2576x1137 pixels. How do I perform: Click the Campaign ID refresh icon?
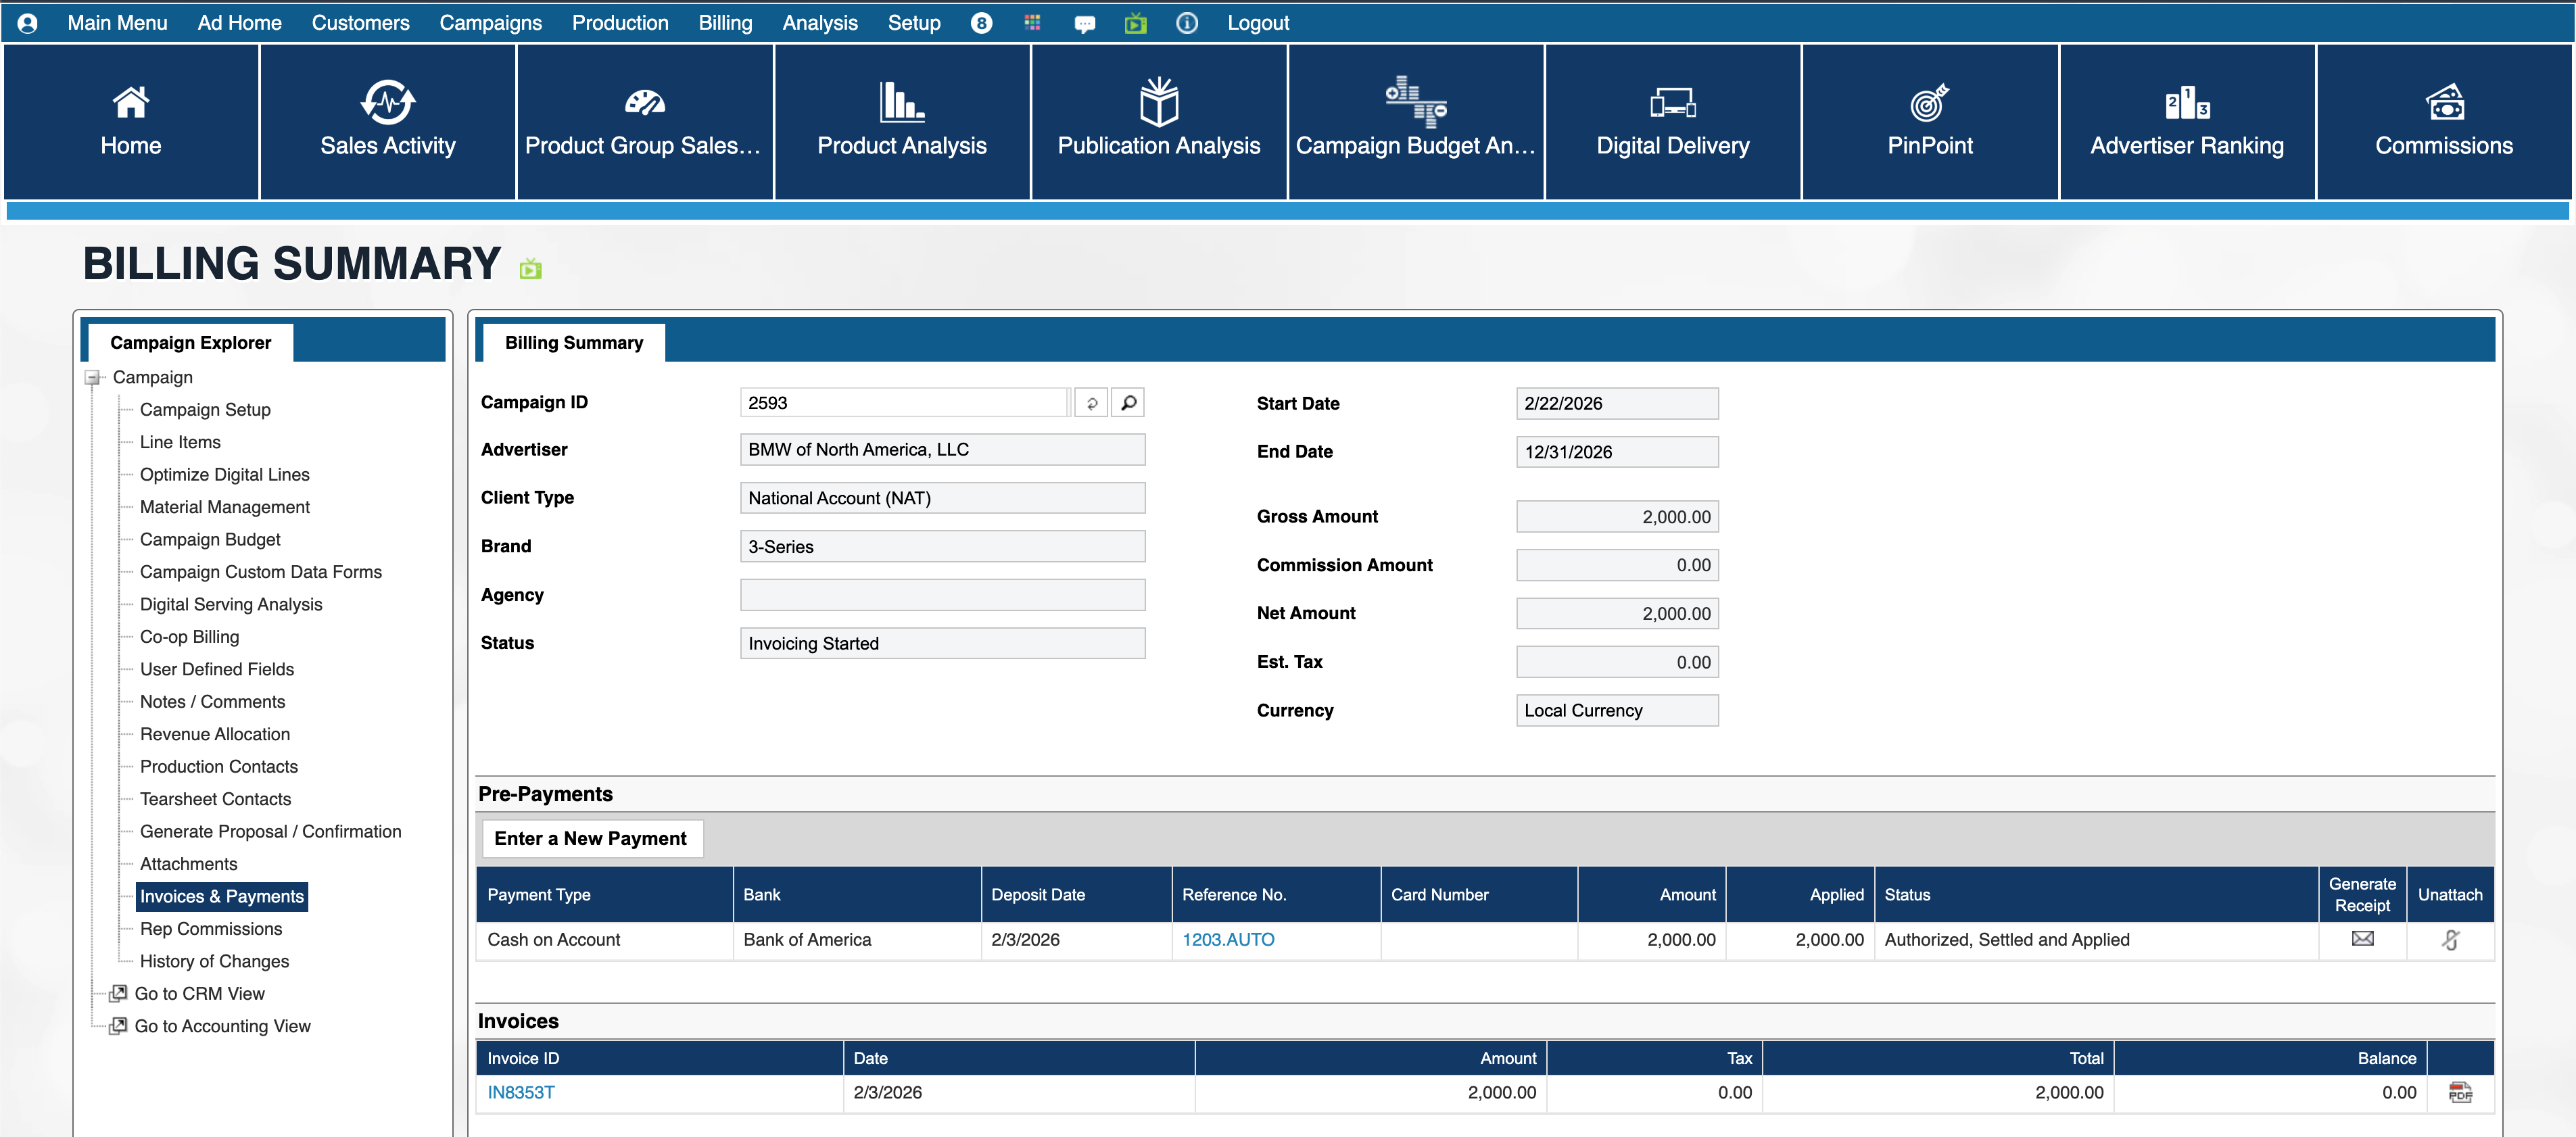click(x=1091, y=403)
